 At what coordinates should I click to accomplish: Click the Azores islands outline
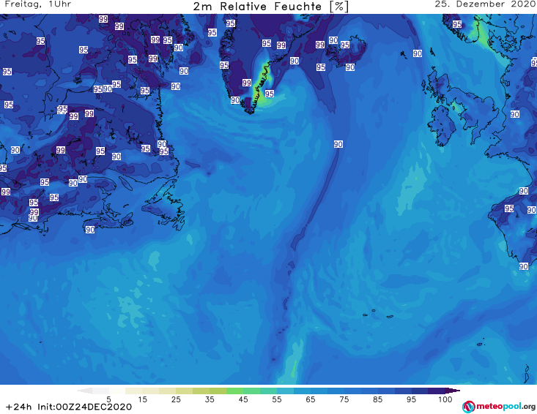click(377, 314)
